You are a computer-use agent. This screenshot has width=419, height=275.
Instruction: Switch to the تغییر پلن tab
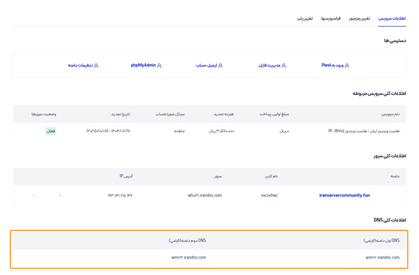pos(305,18)
